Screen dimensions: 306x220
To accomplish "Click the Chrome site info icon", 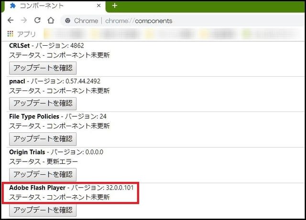I will tap(68, 20).
